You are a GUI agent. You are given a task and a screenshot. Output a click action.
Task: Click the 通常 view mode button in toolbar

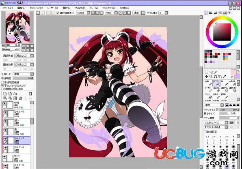(136, 13)
